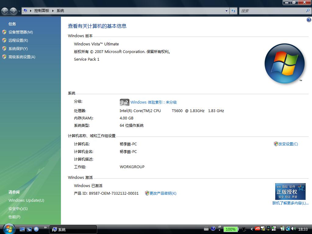Click the 更改产品密钥(K) link
The width and height of the screenshot is (312, 234).
click(163, 193)
